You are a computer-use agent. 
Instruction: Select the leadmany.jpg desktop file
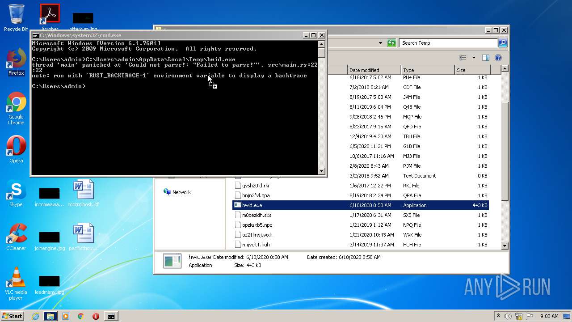click(50, 285)
